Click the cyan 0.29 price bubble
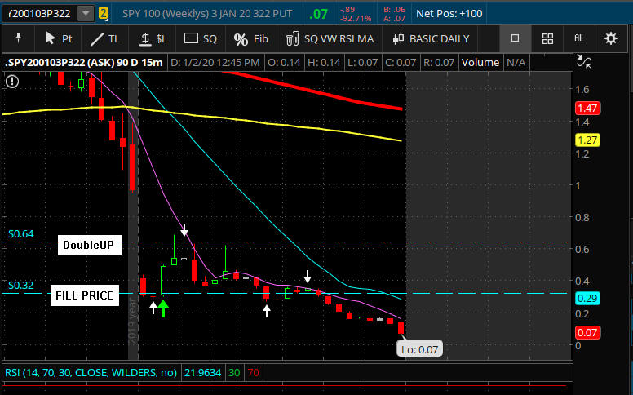633x395 pixels. [587, 299]
